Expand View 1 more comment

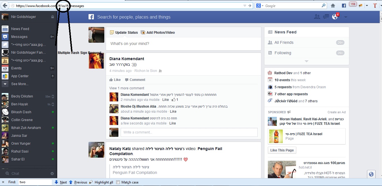point(127,88)
